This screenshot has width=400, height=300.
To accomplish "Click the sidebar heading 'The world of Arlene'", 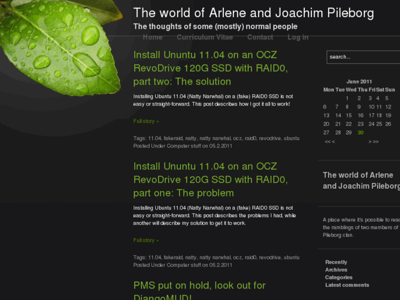I will click(x=361, y=181).
